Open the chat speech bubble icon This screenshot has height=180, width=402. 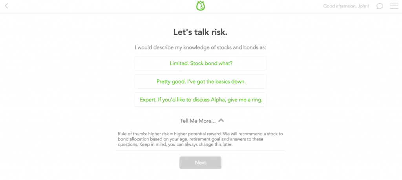click(x=380, y=6)
